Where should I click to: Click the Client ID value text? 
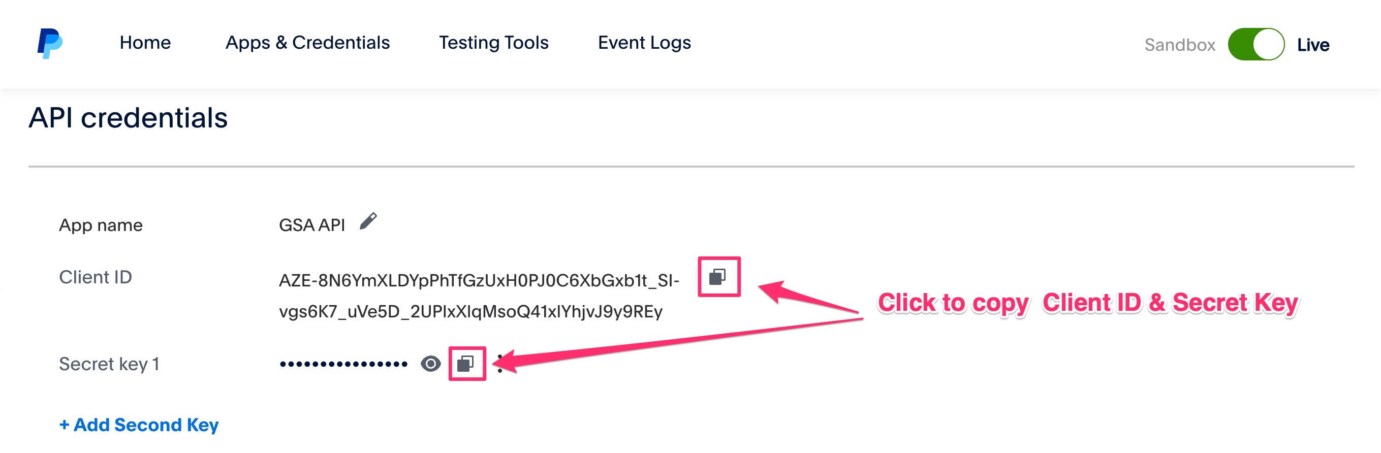(478, 296)
